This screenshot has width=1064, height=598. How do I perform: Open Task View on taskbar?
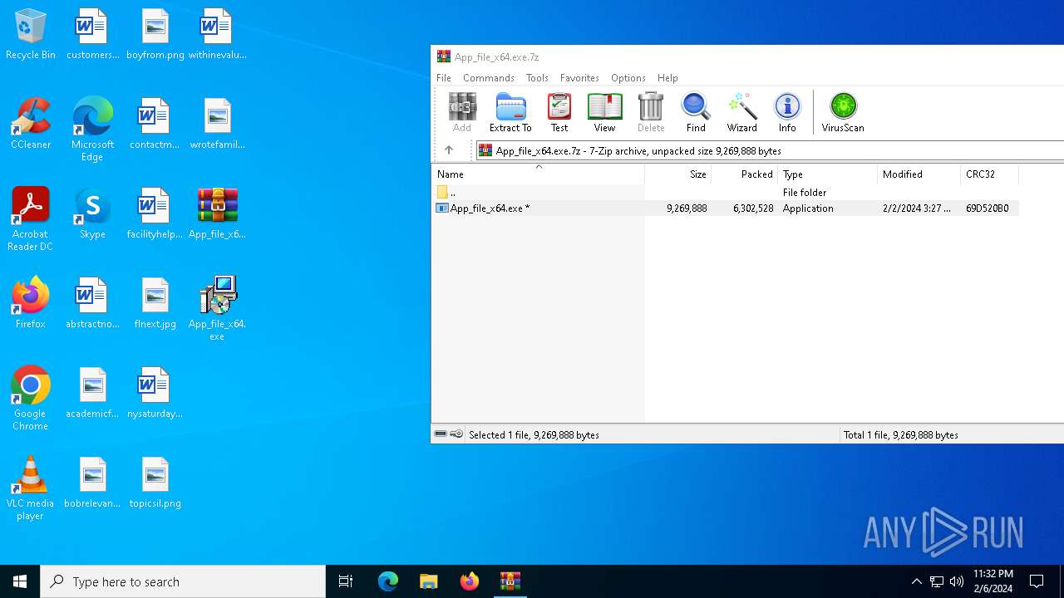click(x=346, y=581)
